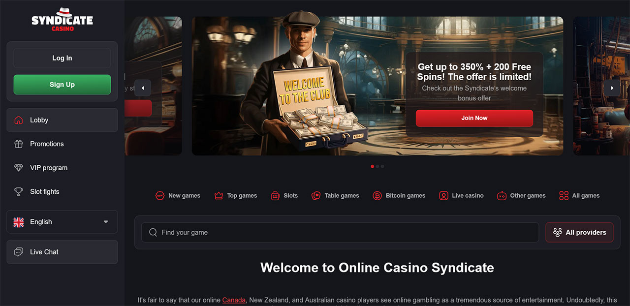Open the Table games category tab
This screenshot has width=630, height=306.
pyautogui.click(x=335, y=196)
